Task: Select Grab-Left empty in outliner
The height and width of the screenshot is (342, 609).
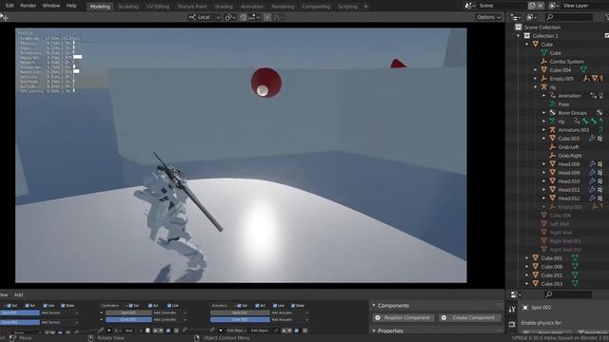Action: (568, 147)
